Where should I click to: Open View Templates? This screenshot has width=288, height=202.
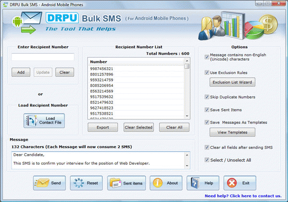pyautogui.click(x=232, y=132)
